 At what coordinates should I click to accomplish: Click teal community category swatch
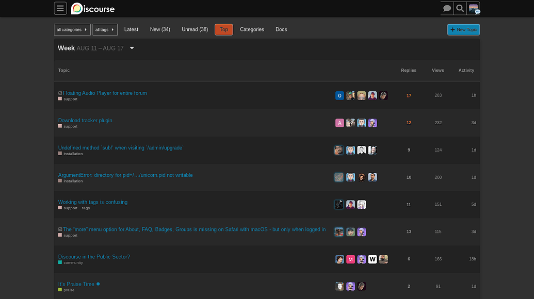coord(60,263)
